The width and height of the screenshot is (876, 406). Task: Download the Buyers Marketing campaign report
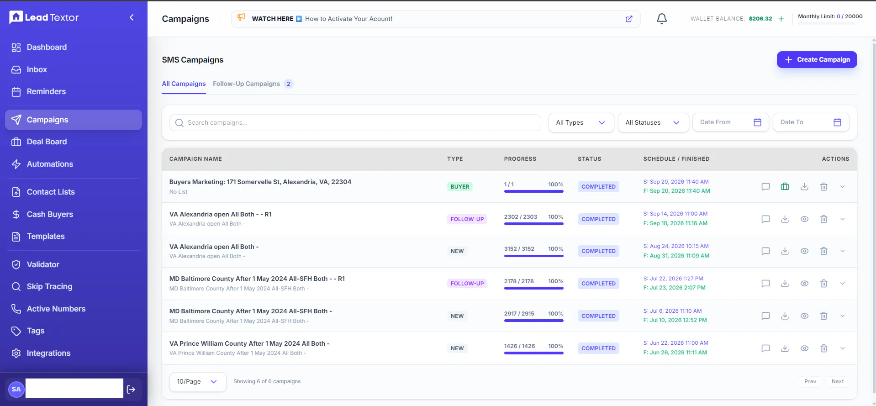pos(804,187)
